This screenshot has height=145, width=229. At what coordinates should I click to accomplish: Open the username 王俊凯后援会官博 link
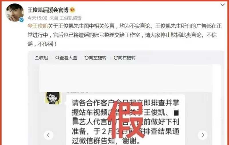point(48,10)
